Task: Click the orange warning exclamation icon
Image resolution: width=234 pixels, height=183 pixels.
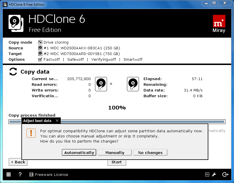Action: point(31,133)
